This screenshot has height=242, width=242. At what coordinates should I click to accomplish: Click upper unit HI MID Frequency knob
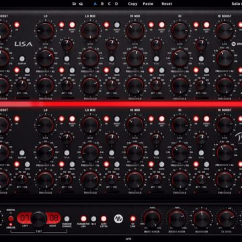tap(135, 58)
